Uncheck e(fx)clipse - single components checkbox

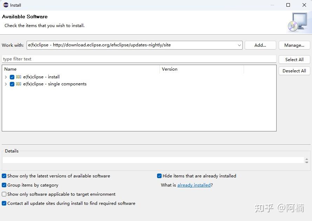pyautogui.click(x=12, y=84)
